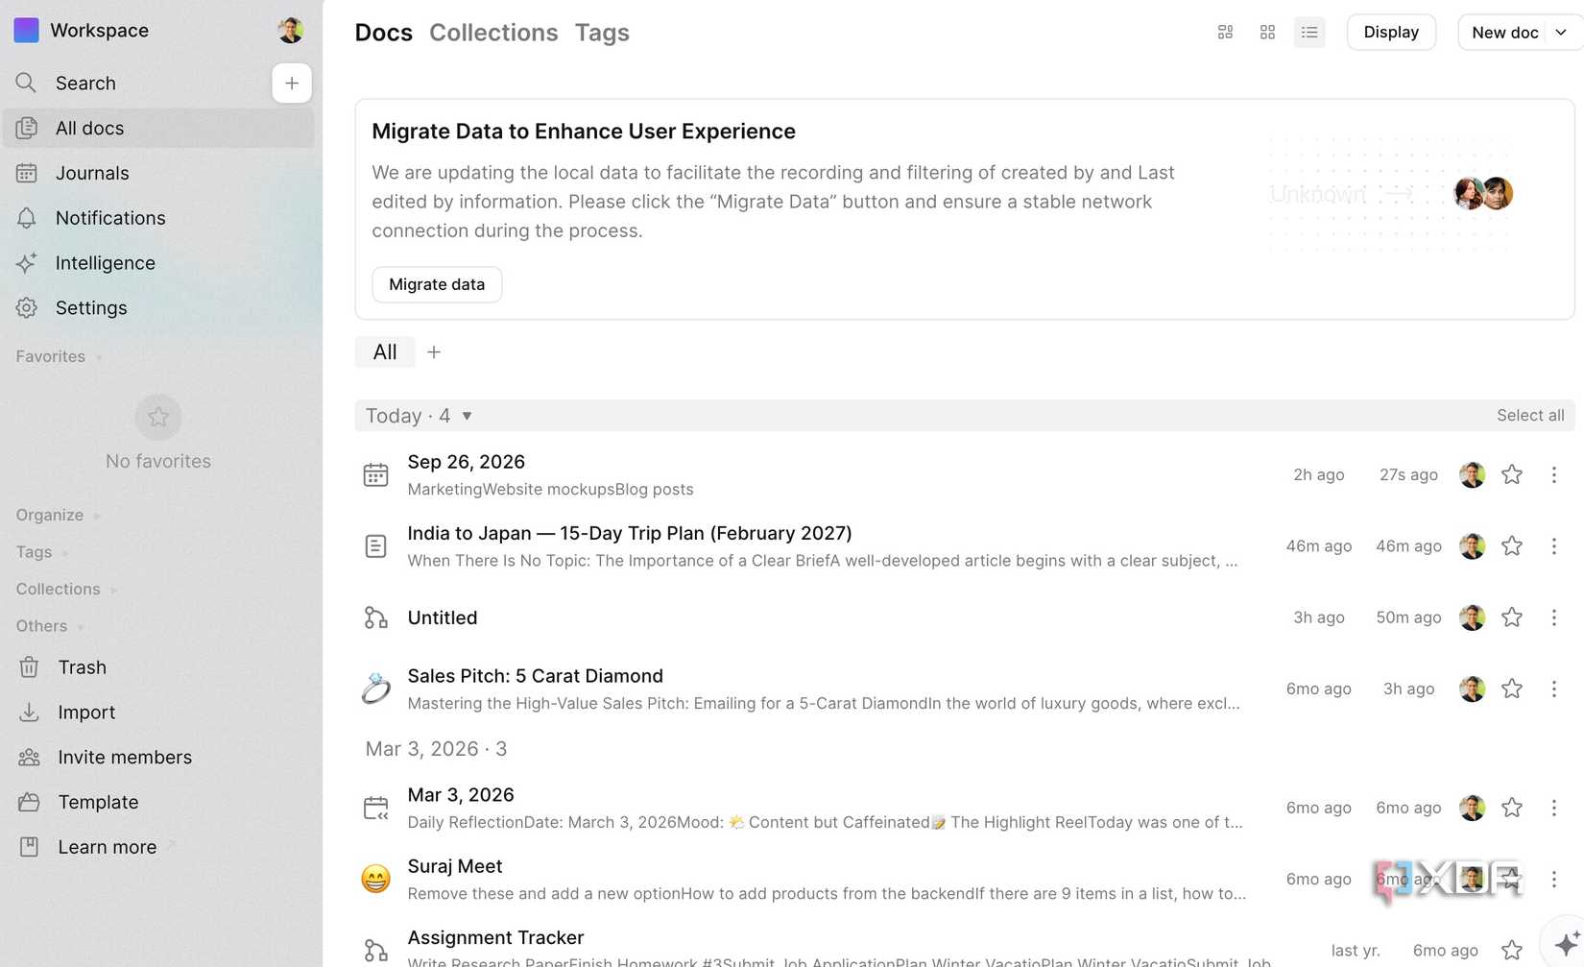Open the Trash bin in sidebar
Image resolution: width=1584 pixels, height=967 pixels.
[x=29, y=667]
